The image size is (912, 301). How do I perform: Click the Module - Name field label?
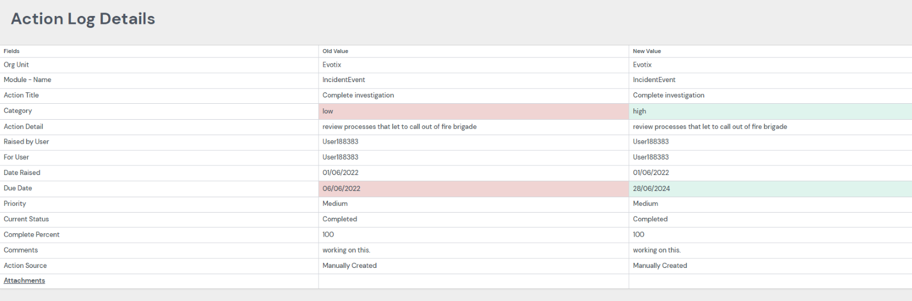[x=27, y=80]
